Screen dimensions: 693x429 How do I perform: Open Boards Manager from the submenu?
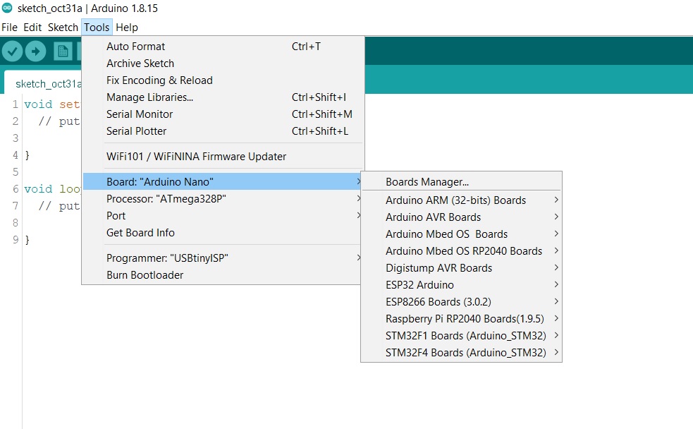point(427,182)
